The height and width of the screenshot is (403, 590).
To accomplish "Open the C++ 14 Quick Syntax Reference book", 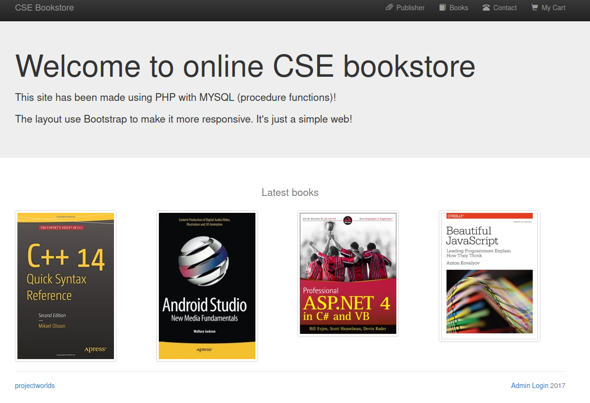I will (x=66, y=286).
